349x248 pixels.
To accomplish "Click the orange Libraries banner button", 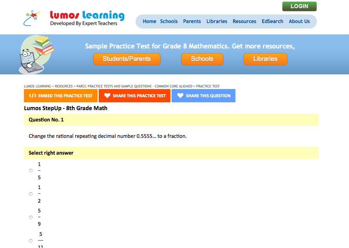I will click(265, 59).
